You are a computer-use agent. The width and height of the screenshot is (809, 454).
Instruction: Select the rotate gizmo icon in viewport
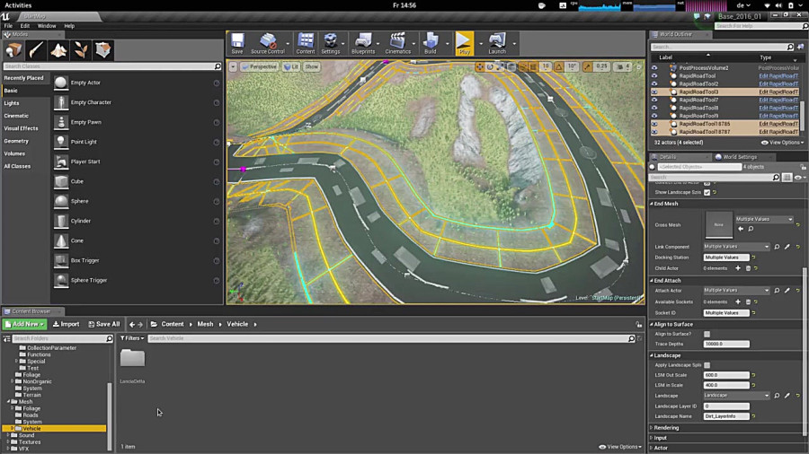490,67
